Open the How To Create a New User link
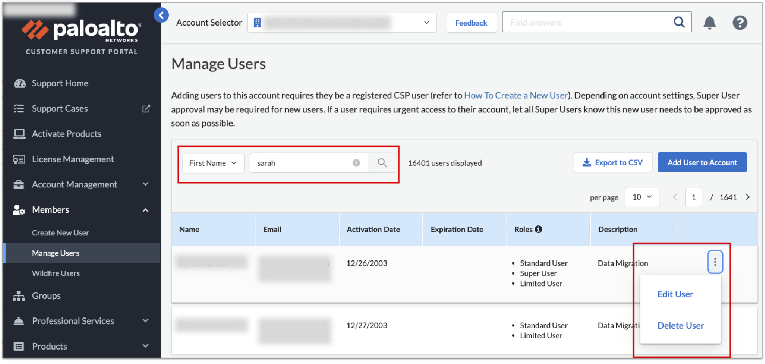Image resolution: width=765 pixels, height=364 pixels. (516, 95)
